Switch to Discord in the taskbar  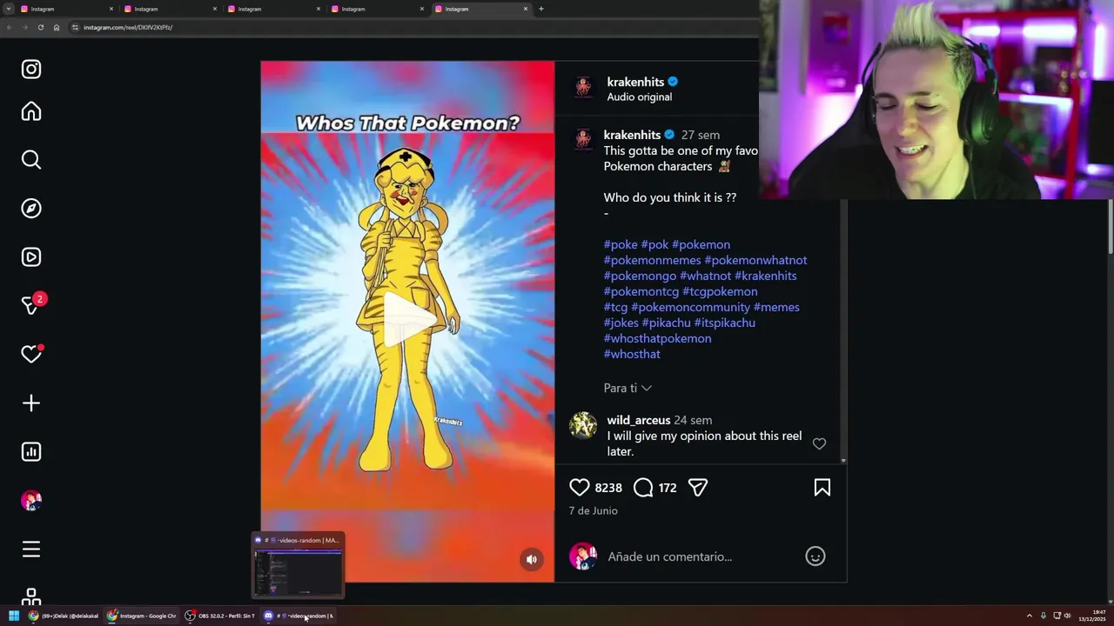pyautogui.click(x=299, y=616)
